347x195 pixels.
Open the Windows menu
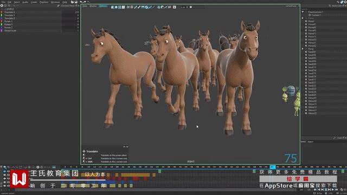[55, 2]
